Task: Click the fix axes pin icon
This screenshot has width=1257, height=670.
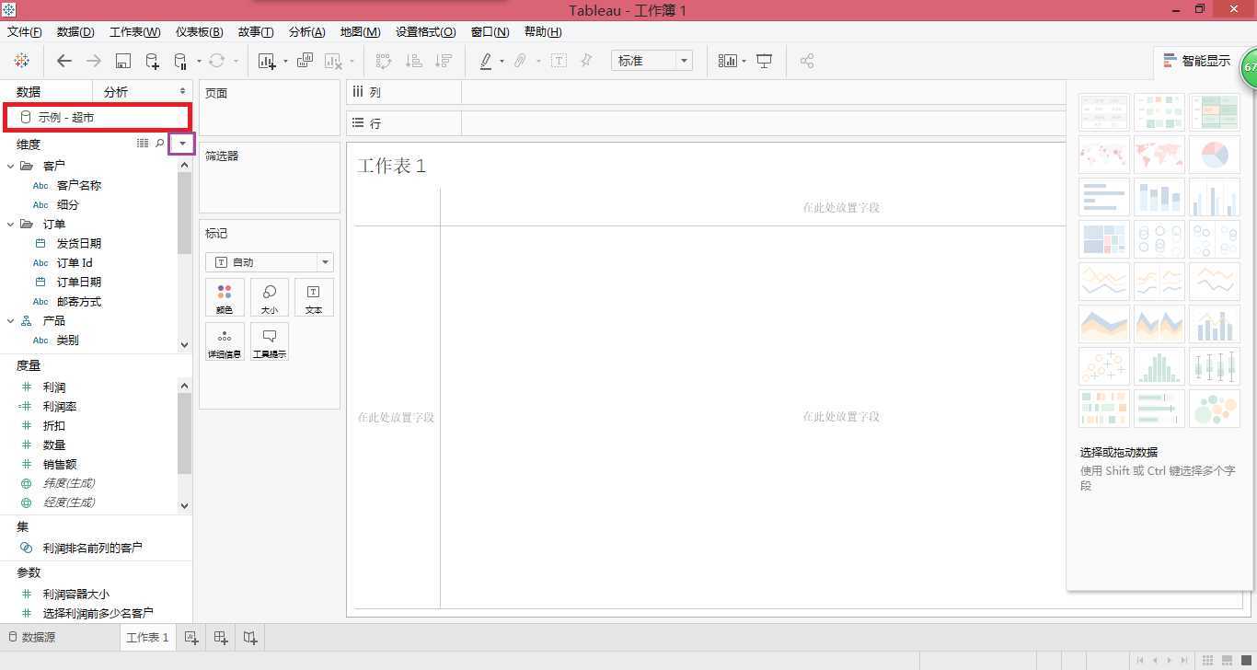Action: (x=586, y=61)
